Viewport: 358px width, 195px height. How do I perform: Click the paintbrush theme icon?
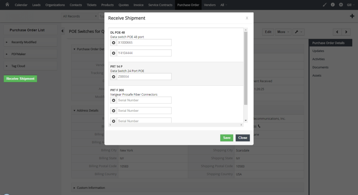pos(325,5)
